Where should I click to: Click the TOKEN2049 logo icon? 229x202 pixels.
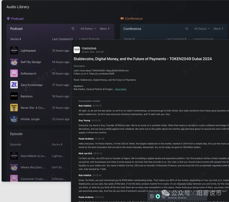[77, 50]
